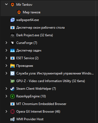The height and width of the screenshot is (123, 98).
Task: Expand the CurseForge (7) group
Action: pos(6,43)
